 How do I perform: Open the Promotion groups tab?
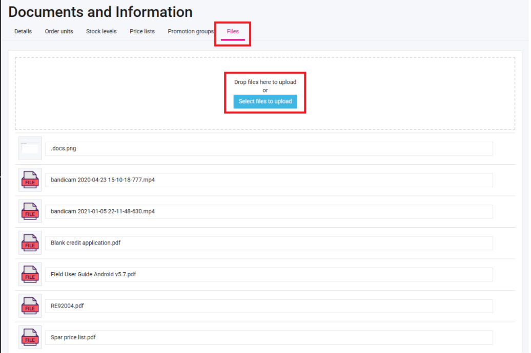click(x=190, y=31)
